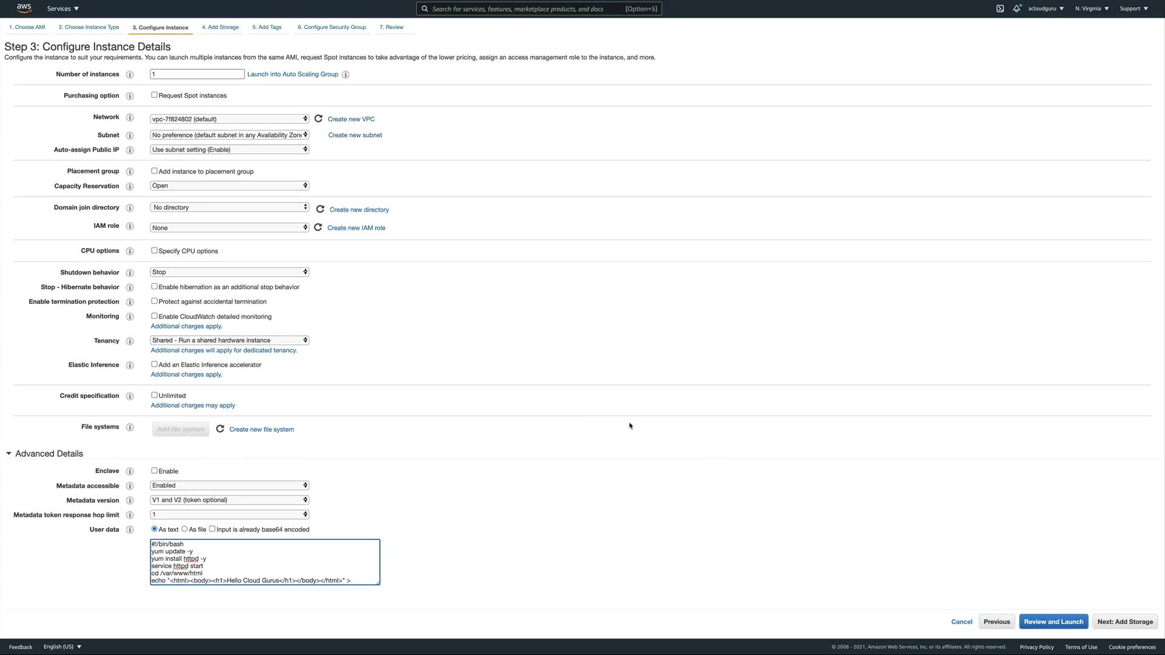Open the Shutdown behavior dropdown
Image resolution: width=1165 pixels, height=655 pixels.
coord(229,272)
